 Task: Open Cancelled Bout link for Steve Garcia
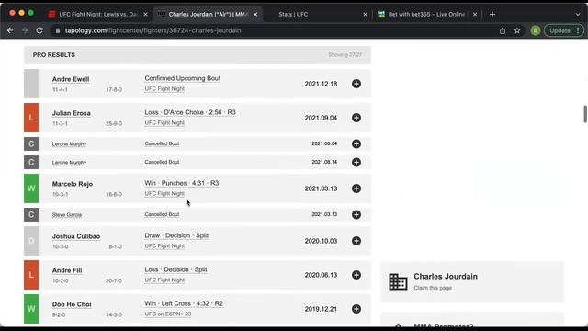[162, 214]
